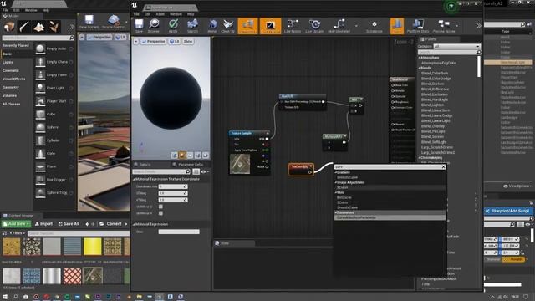Select the Recently Placed category
535x301 pixels.
[x=16, y=45]
